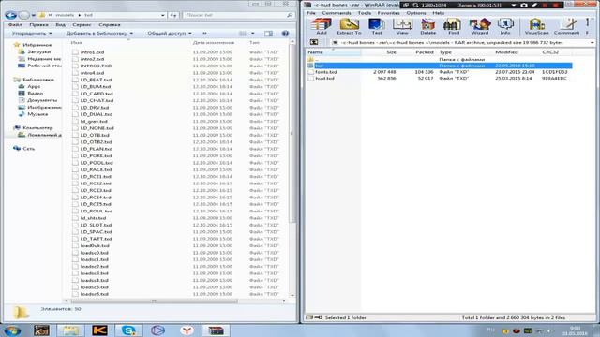Click the Test icon in WinRAR toolbar
Image resolution: width=600 pixels, height=337 pixels.
tap(377, 26)
